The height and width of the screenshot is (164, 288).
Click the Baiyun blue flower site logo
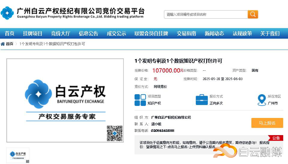coord(7,13)
